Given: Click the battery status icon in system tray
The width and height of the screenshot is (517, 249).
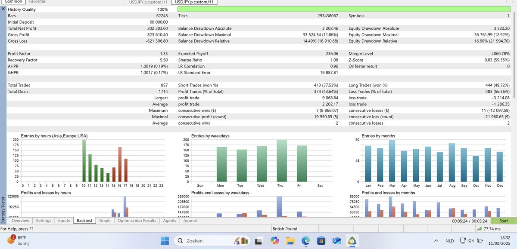Looking at the screenshot, I should point(480,241).
